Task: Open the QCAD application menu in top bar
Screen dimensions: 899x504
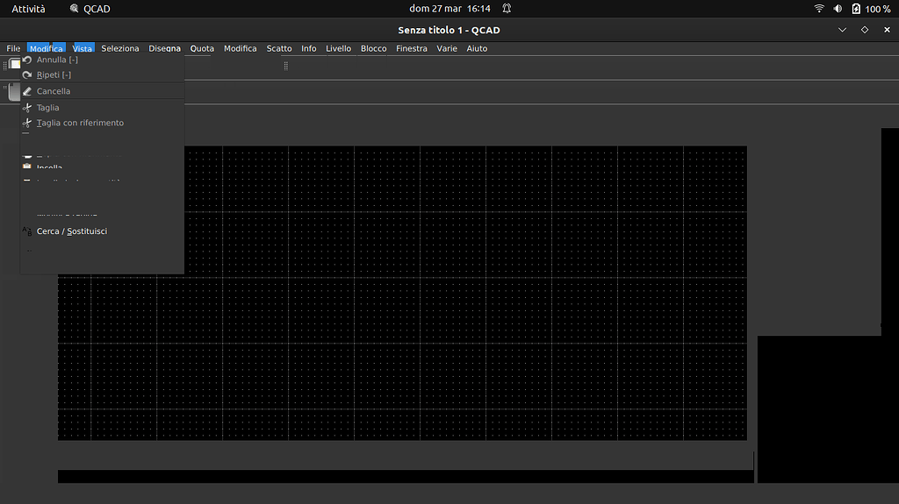Action: (90, 9)
